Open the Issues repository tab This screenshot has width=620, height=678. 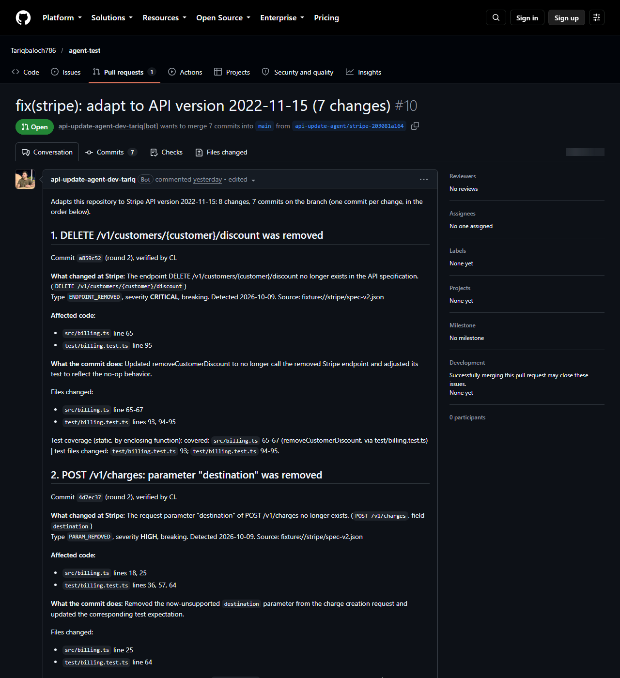66,72
